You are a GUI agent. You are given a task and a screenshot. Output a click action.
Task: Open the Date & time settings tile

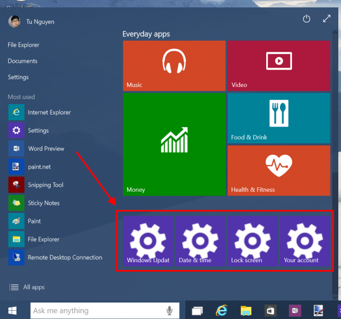200,241
